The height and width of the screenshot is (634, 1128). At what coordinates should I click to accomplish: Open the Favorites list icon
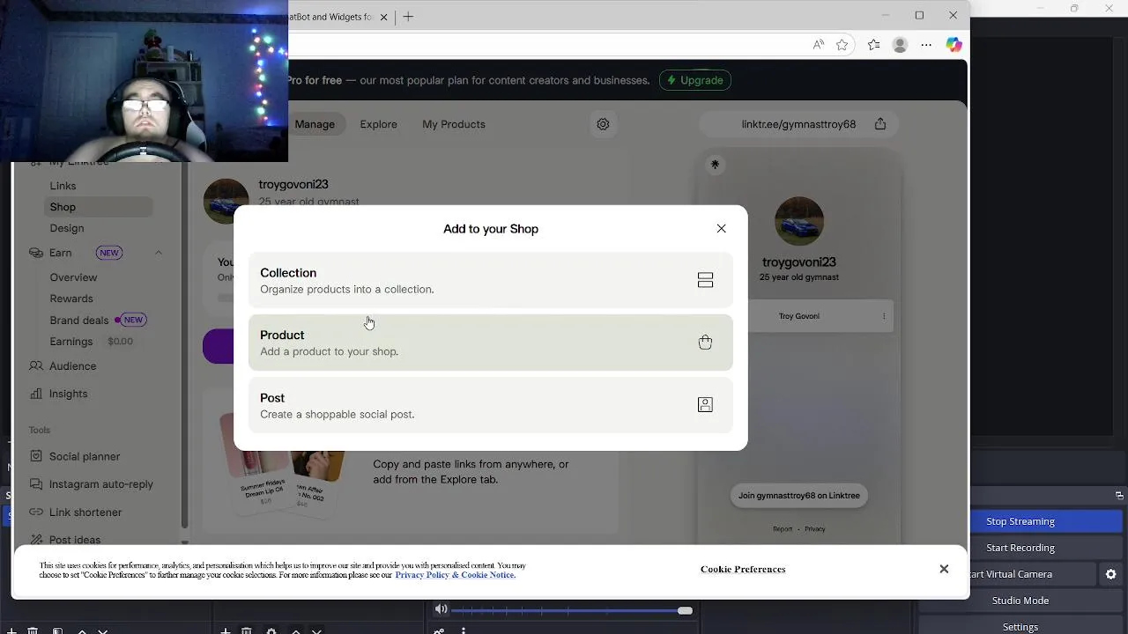point(873,45)
